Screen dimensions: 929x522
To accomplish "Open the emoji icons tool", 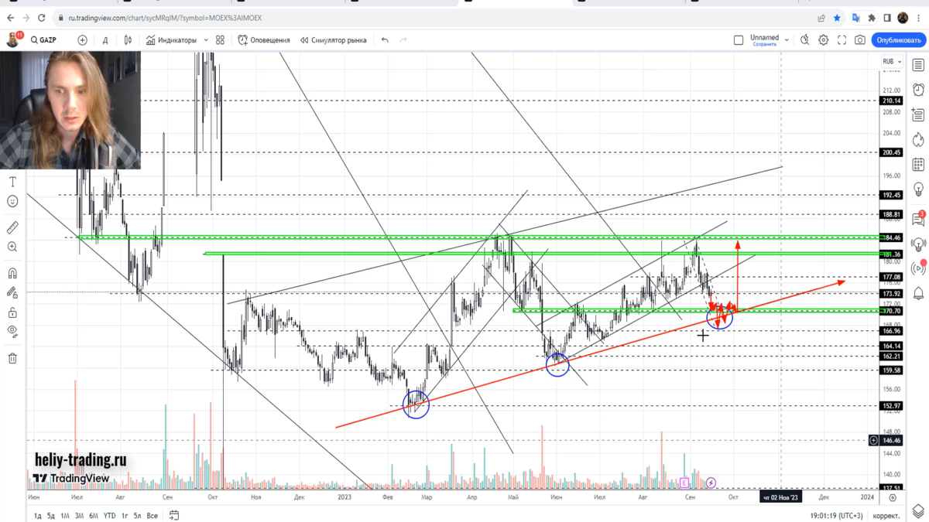I will [x=12, y=202].
